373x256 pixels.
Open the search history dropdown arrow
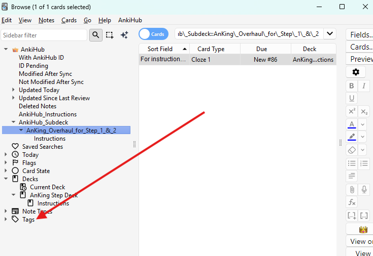tap(330, 34)
